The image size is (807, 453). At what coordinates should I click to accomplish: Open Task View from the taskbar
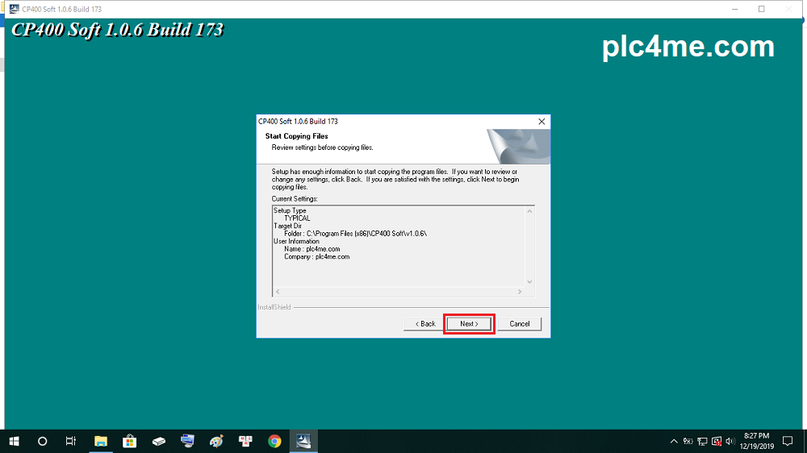[71, 441]
